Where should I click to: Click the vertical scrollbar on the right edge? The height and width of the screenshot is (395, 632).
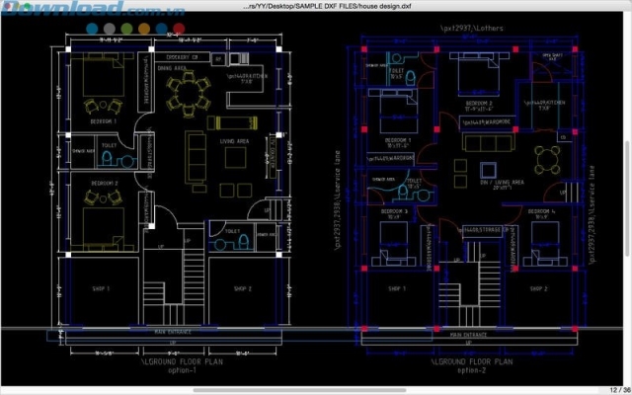click(x=627, y=197)
